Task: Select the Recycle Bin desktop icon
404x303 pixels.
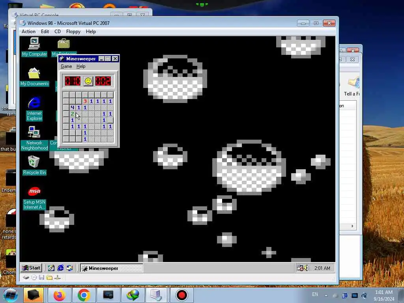Action: 34,165
